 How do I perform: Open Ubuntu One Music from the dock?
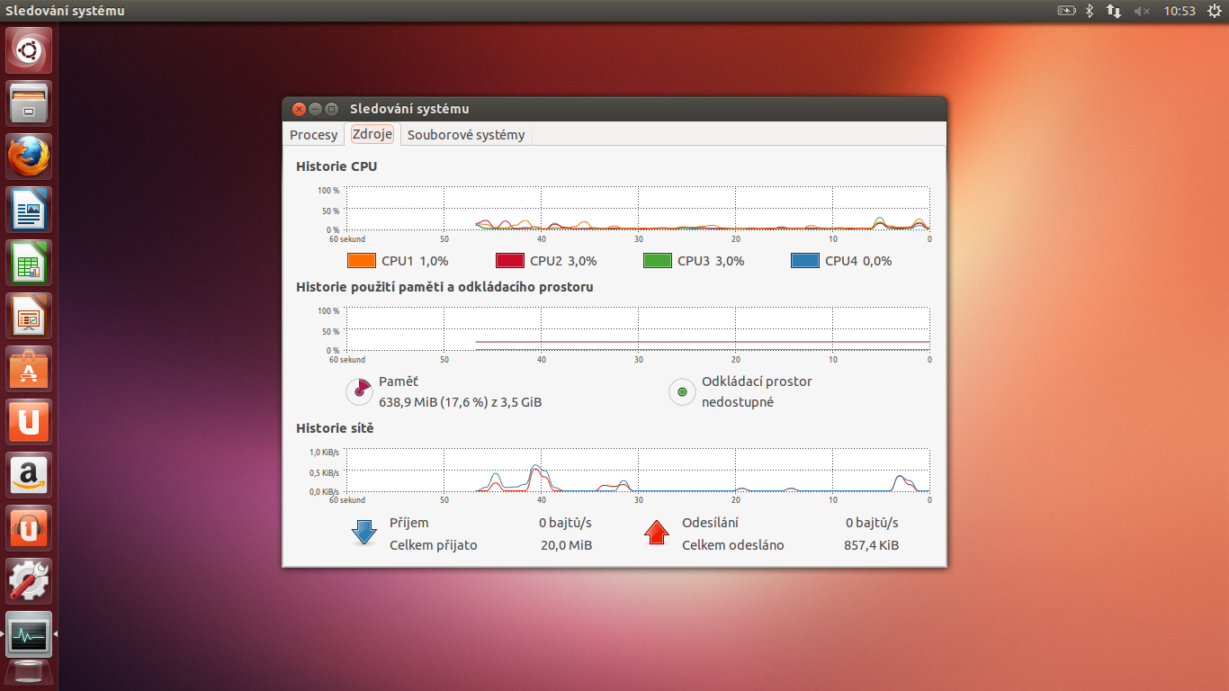click(x=29, y=528)
